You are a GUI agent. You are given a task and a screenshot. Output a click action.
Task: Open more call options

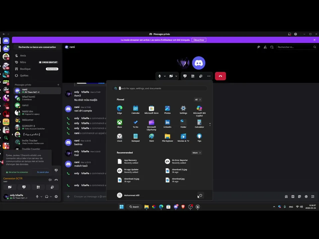tap(209, 76)
